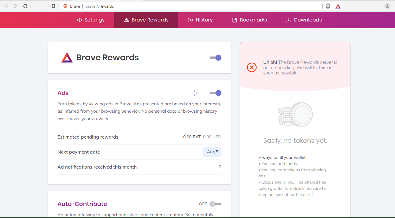Click the Auto-Contribute section heading
This screenshot has width=395, height=218.
click(82, 204)
